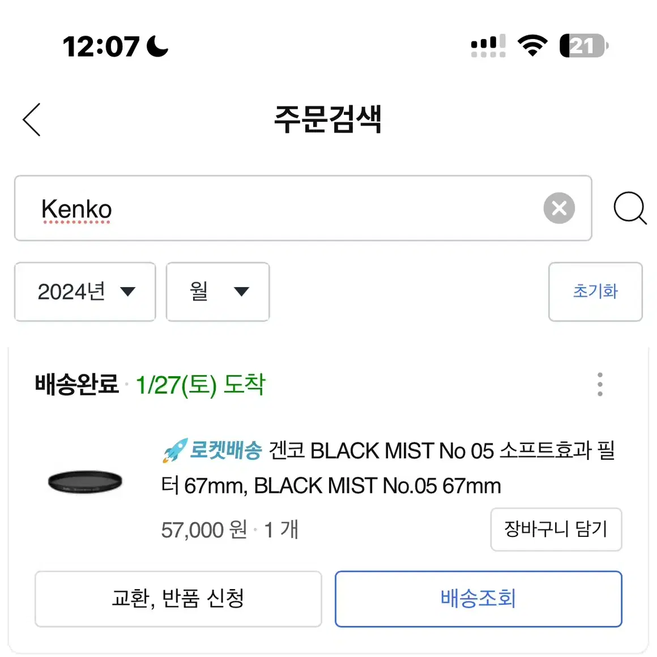This screenshot has width=657, height=657.
Task: Tap the cellular signal bars icon
Action: click(488, 45)
